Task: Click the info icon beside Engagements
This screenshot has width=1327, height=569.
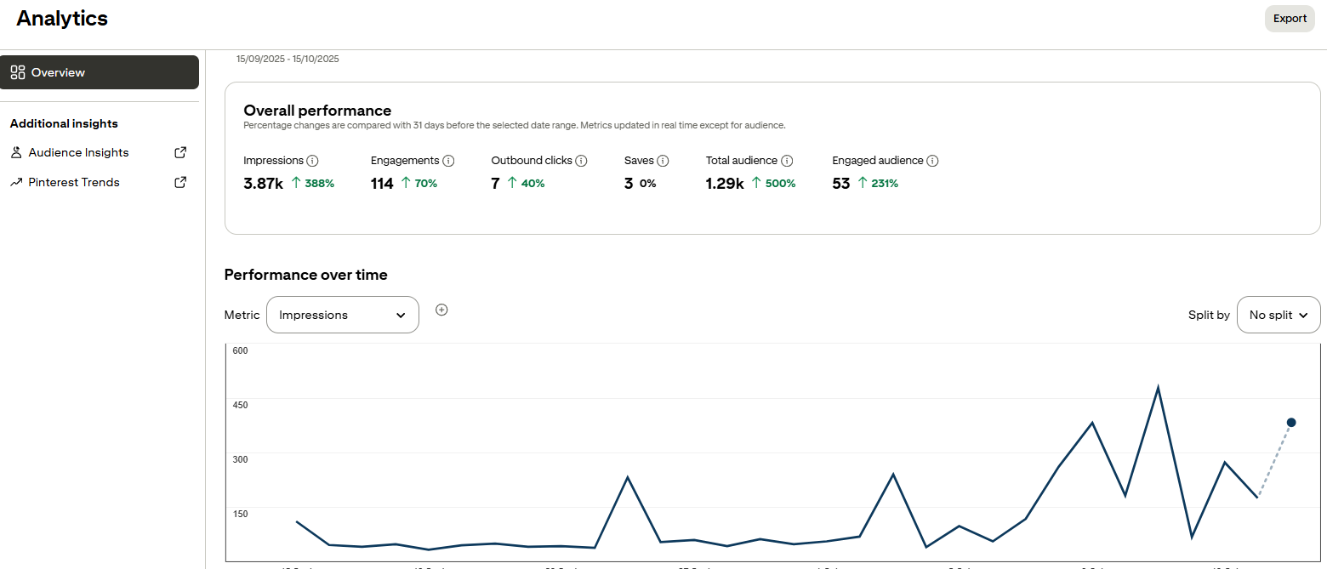Action: click(x=448, y=161)
